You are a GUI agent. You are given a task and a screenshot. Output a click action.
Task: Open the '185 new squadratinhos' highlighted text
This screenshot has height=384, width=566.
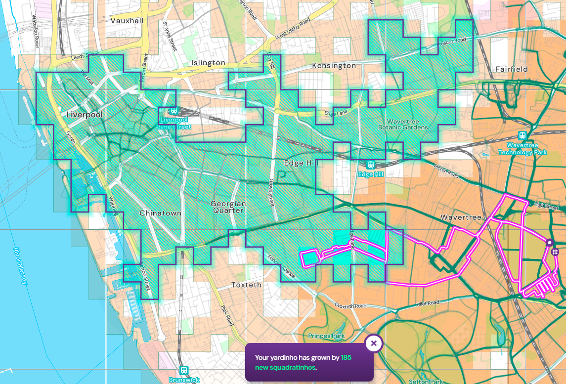point(303,362)
